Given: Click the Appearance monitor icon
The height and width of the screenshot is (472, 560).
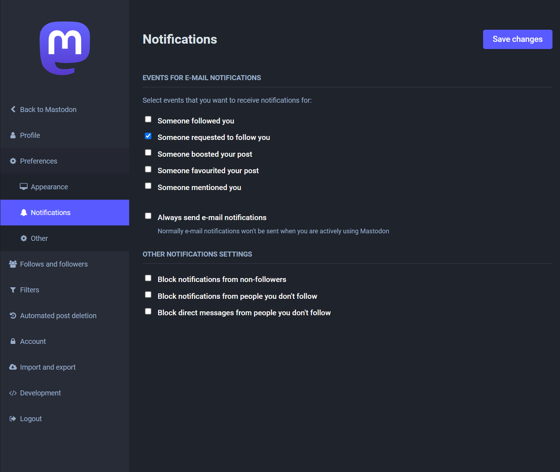Looking at the screenshot, I should pyautogui.click(x=24, y=187).
